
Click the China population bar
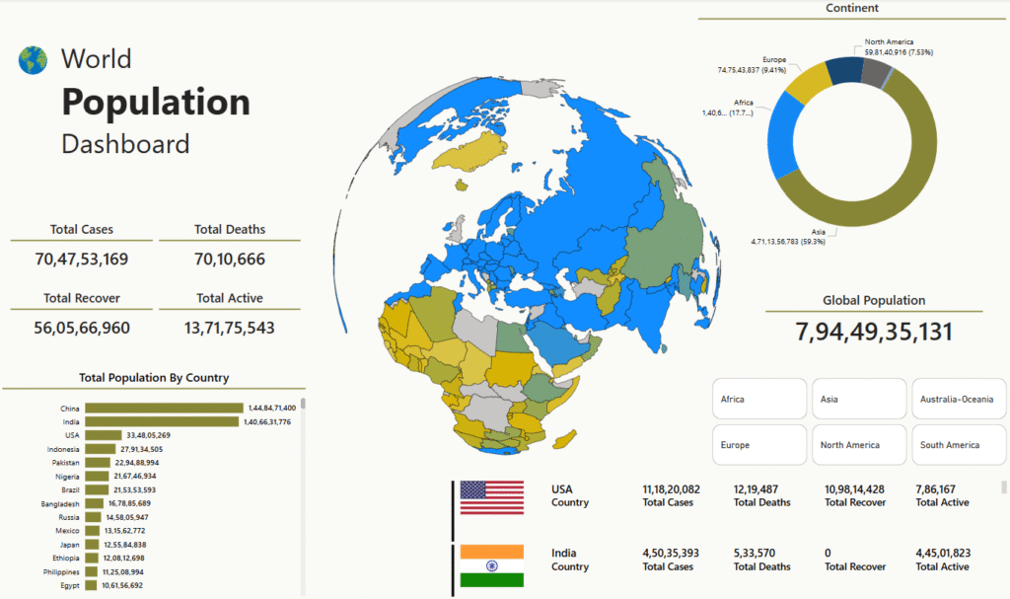coord(163,408)
